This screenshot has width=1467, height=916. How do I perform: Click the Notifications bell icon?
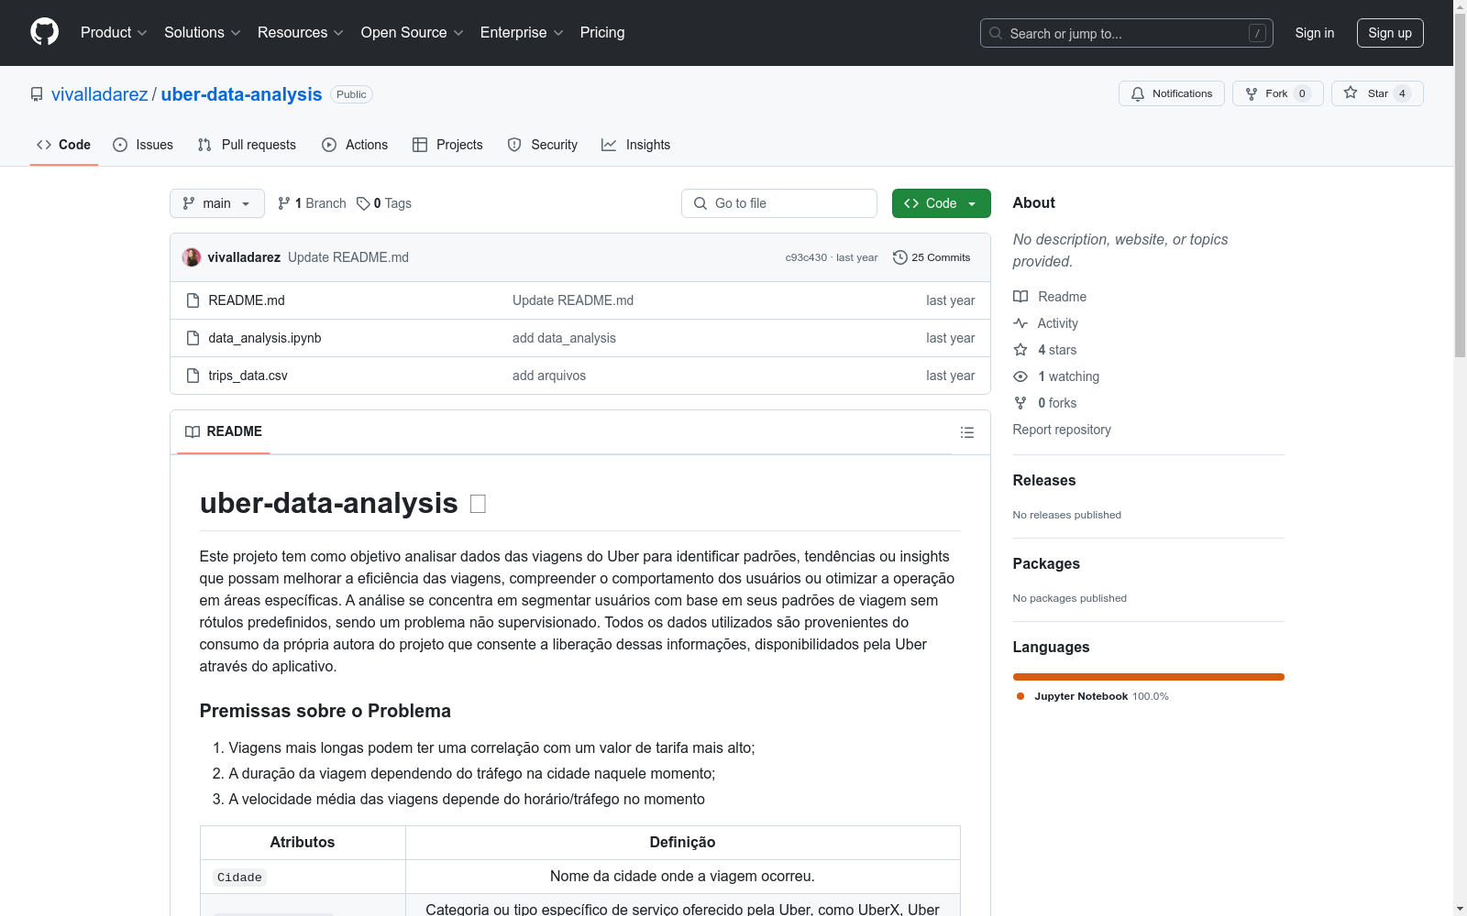tap(1138, 93)
